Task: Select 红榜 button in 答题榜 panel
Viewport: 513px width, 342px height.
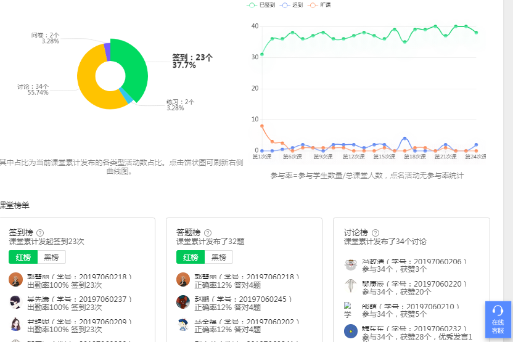Action: pyautogui.click(x=191, y=257)
